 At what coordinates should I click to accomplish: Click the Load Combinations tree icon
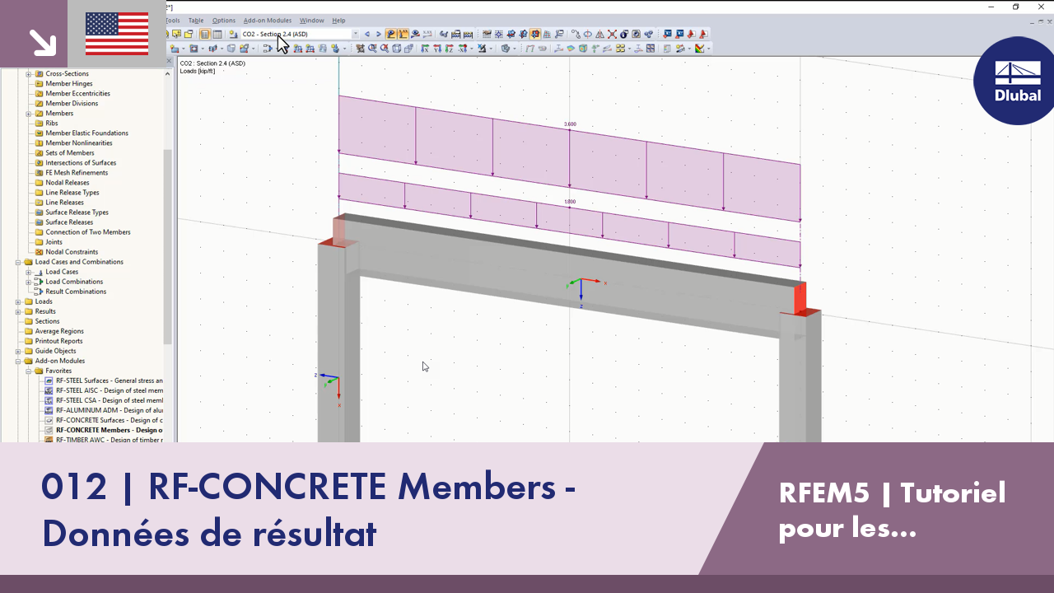[39, 281]
